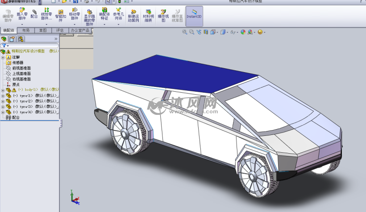Click the Hide/Show Items glasses icon
The image size is (366, 212).
click(x=233, y=32)
